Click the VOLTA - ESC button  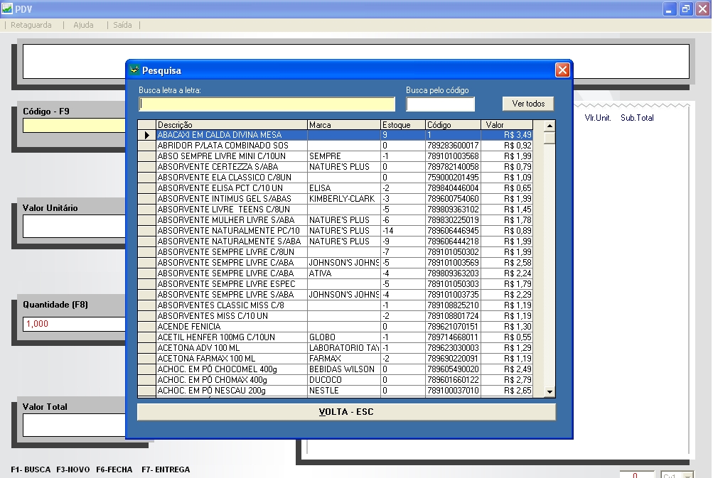pos(345,412)
